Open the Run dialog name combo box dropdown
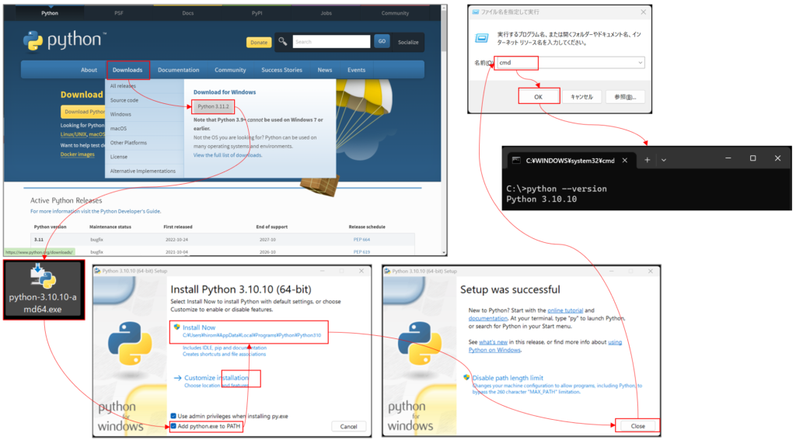Image resolution: width=796 pixels, height=440 pixels. point(641,62)
